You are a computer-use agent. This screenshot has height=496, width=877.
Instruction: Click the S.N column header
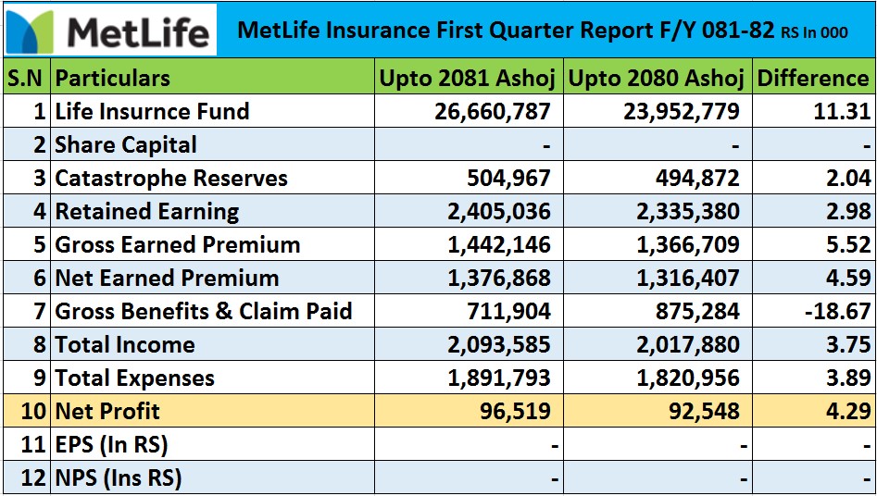pyautogui.click(x=26, y=79)
